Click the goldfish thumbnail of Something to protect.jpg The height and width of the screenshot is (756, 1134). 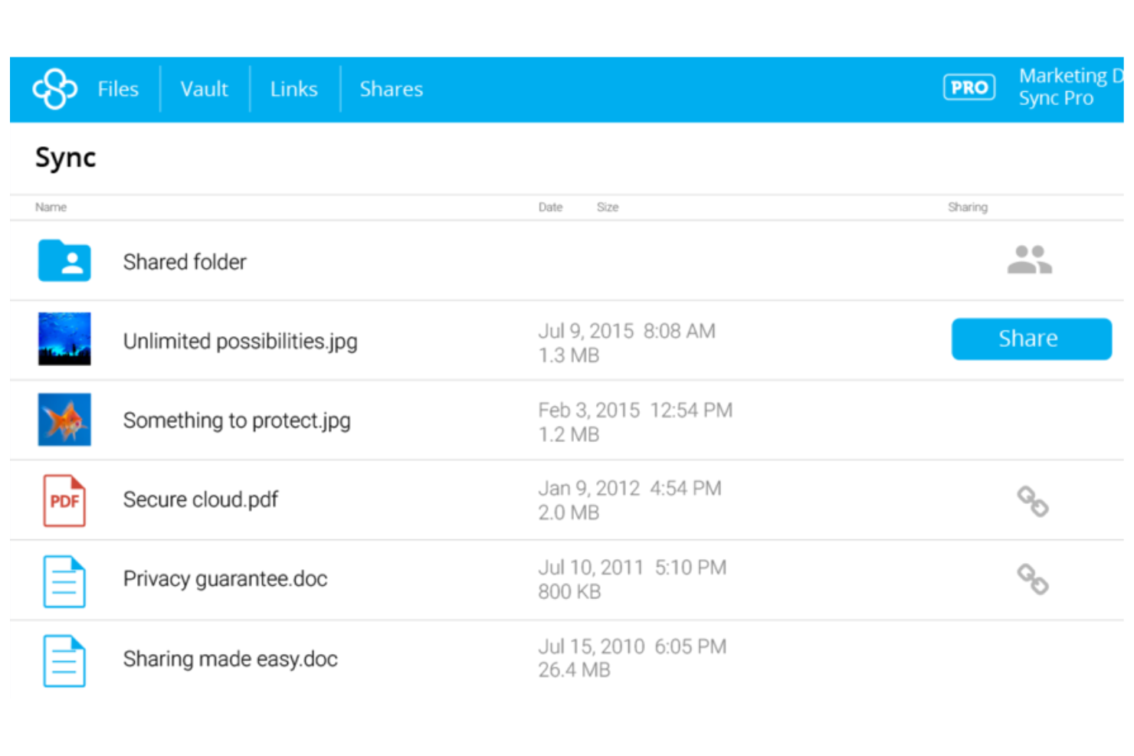64,420
